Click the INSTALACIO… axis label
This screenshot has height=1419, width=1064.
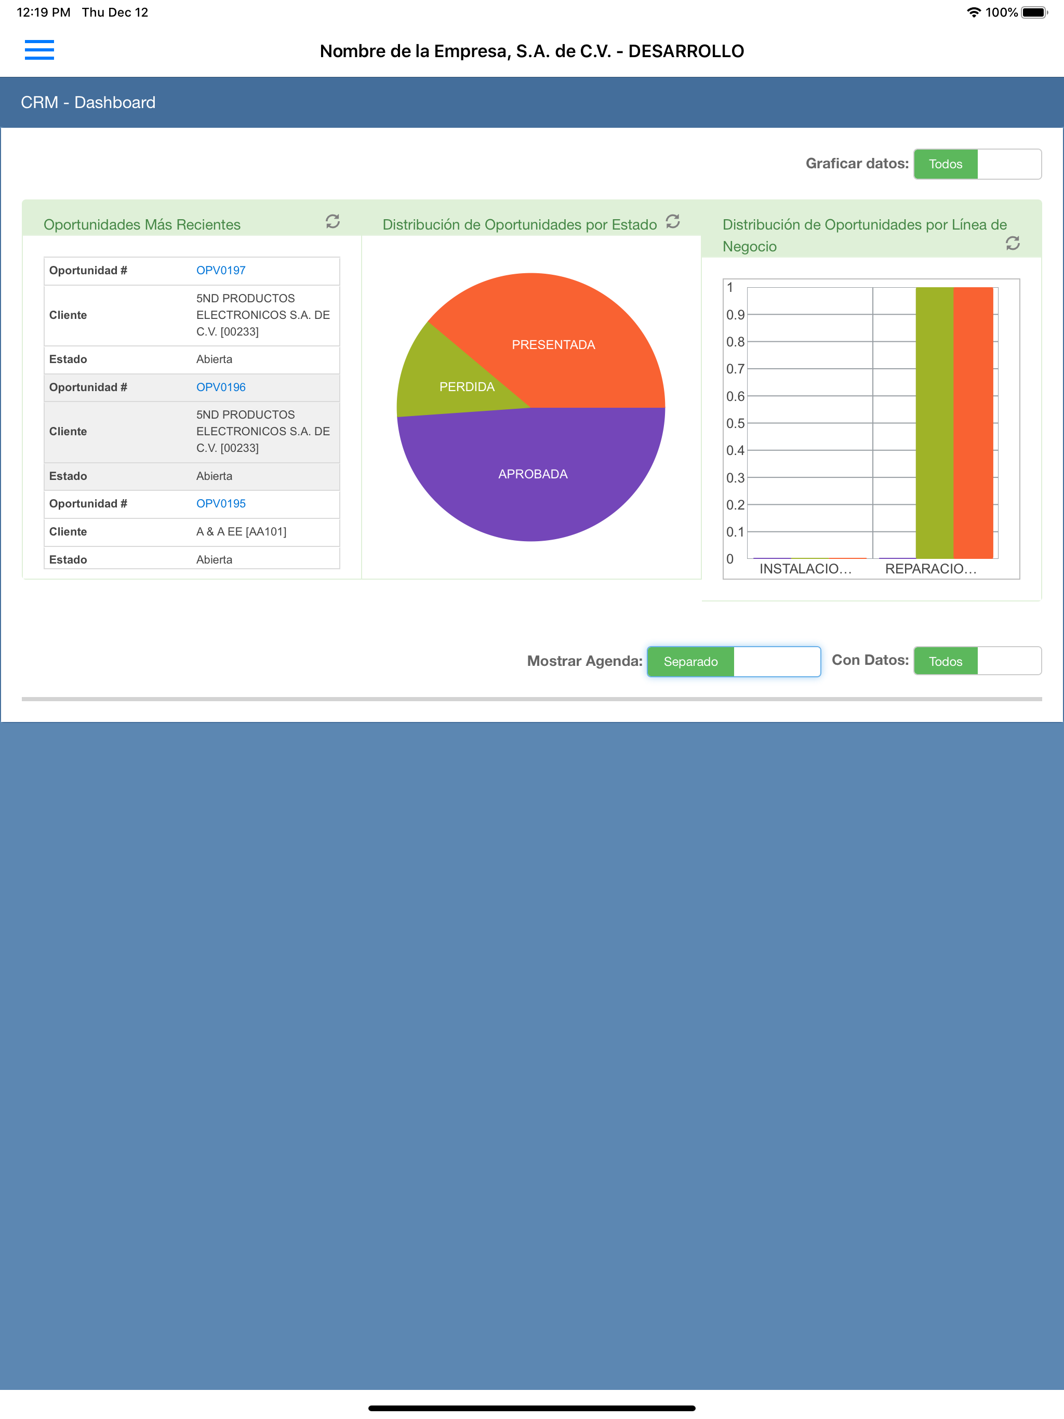point(805,568)
